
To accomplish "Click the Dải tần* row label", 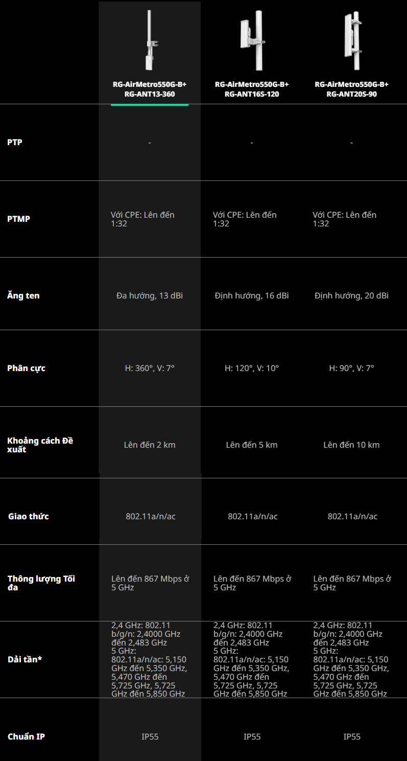I will (x=25, y=659).
